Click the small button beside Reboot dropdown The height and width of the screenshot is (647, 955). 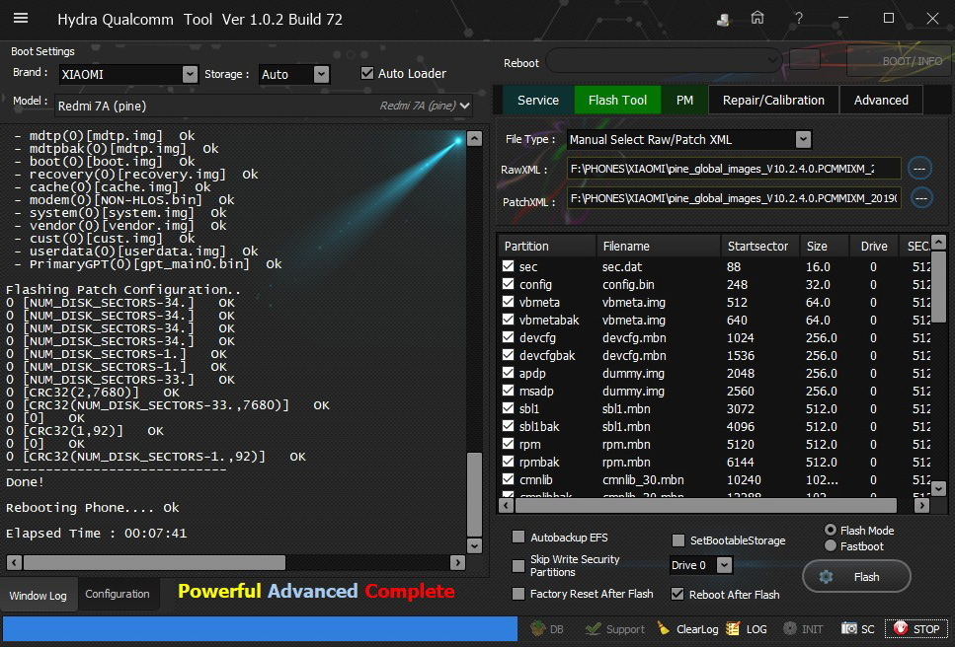pyautogui.click(x=805, y=59)
